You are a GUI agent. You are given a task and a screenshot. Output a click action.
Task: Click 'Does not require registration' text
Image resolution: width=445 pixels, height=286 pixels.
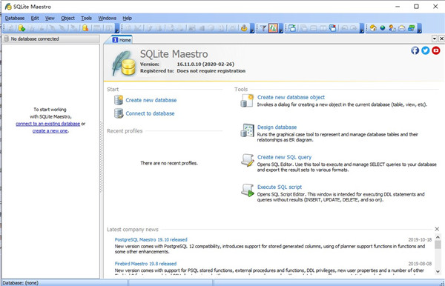click(x=211, y=71)
